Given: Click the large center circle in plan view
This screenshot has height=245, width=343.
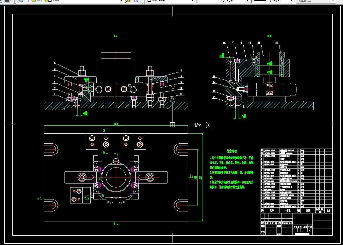Looking at the screenshot, I should (x=116, y=177).
